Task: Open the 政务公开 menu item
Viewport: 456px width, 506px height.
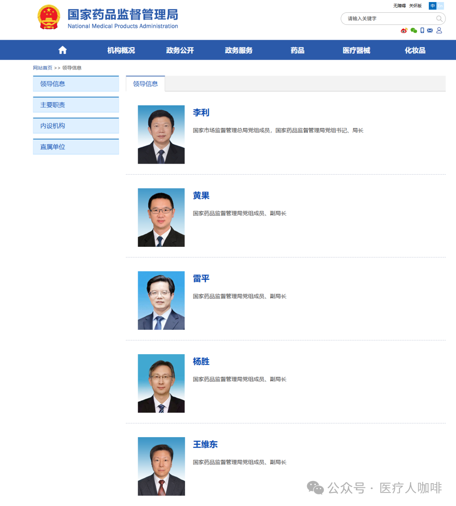Action: coord(179,50)
